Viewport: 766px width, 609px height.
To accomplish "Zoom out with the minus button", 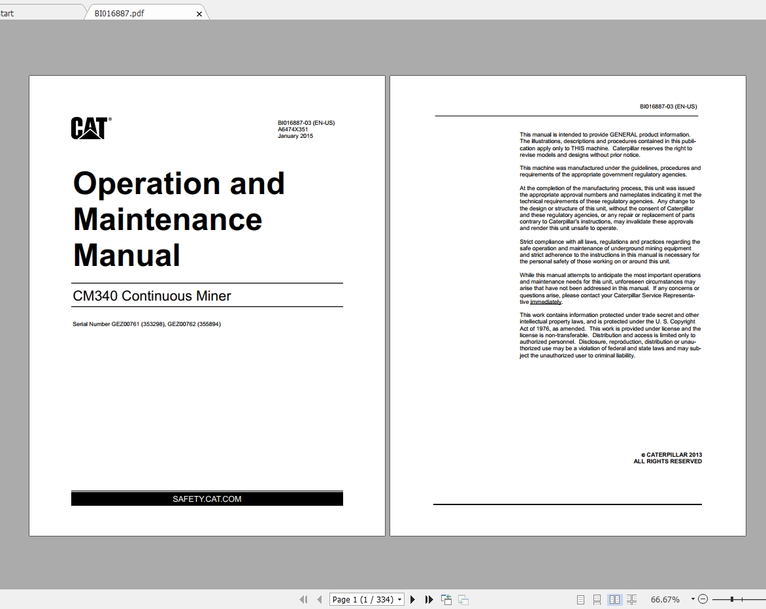I will click(x=703, y=599).
